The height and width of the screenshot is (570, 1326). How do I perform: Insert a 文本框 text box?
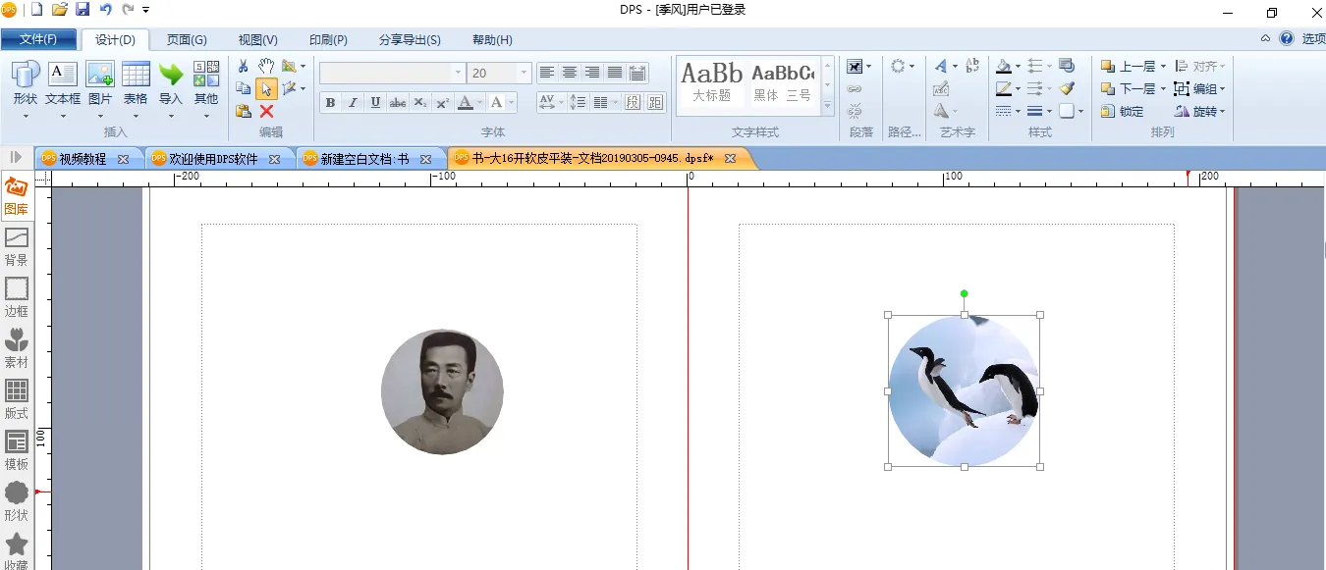(x=63, y=76)
